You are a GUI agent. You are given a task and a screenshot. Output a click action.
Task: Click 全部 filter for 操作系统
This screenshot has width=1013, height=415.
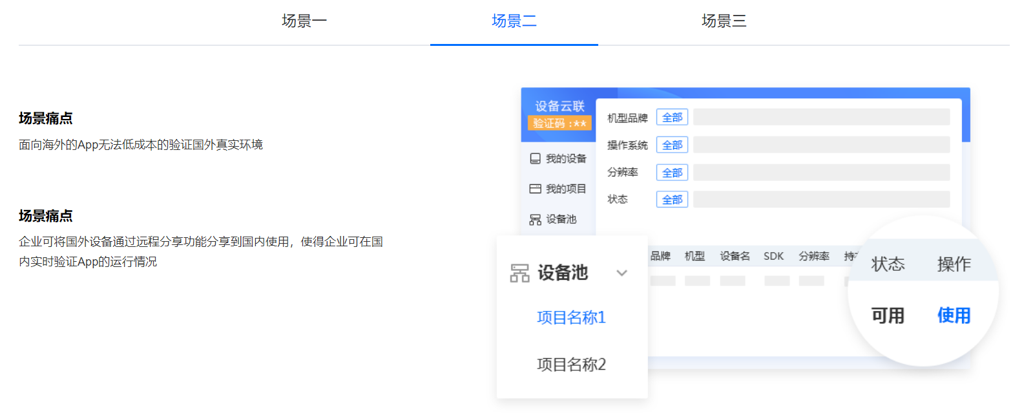[673, 145]
